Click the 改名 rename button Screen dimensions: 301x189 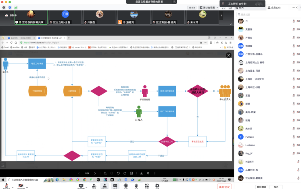[276, 187]
